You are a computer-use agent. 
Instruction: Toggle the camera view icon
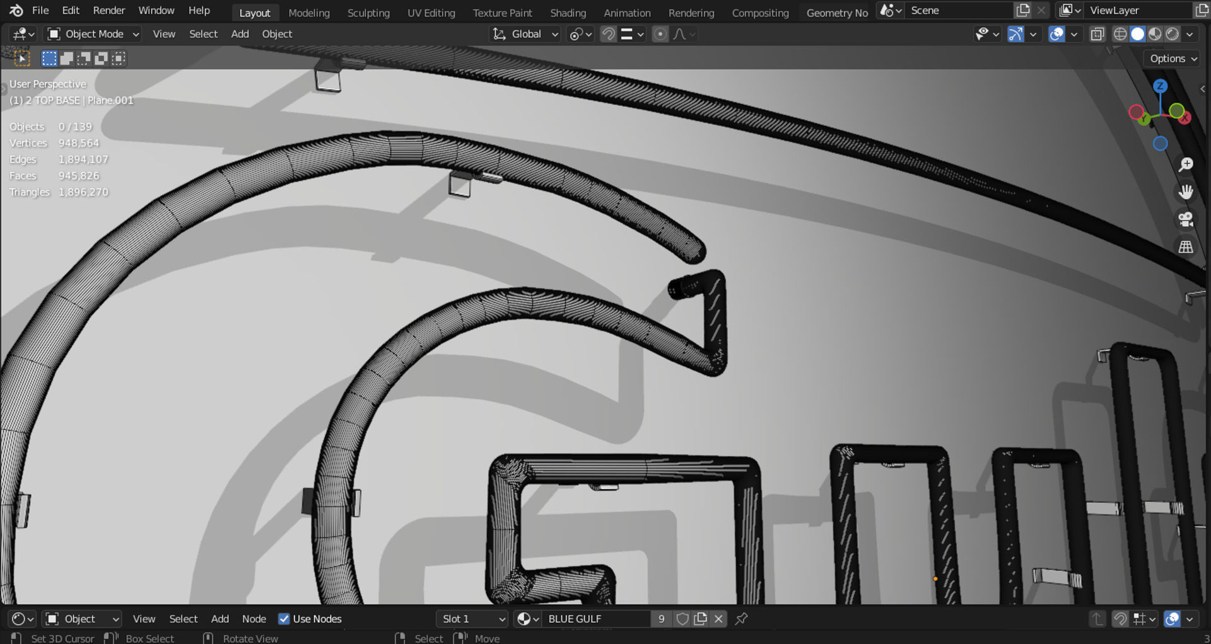pyautogui.click(x=1186, y=219)
